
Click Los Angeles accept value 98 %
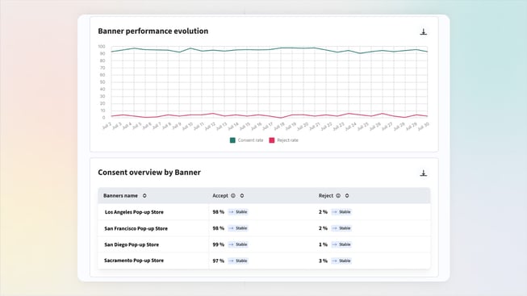click(x=219, y=212)
